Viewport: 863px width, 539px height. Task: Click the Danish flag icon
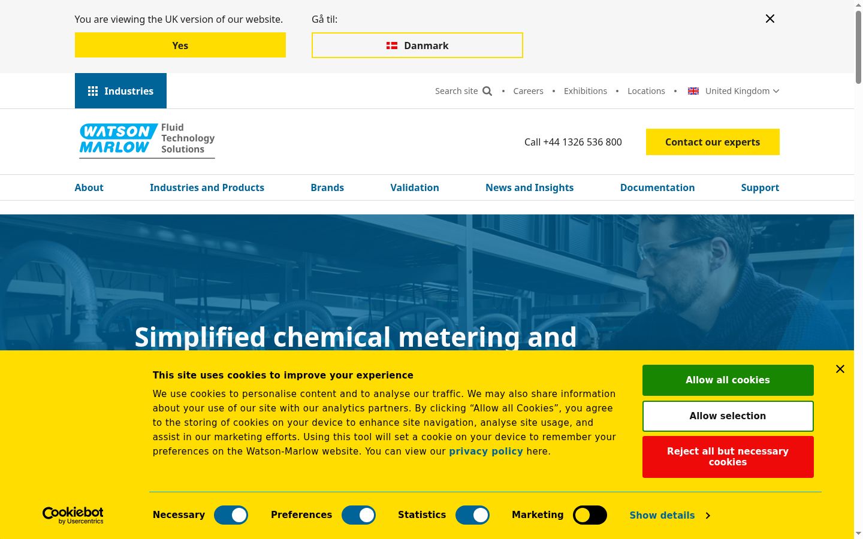pyautogui.click(x=392, y=46)
